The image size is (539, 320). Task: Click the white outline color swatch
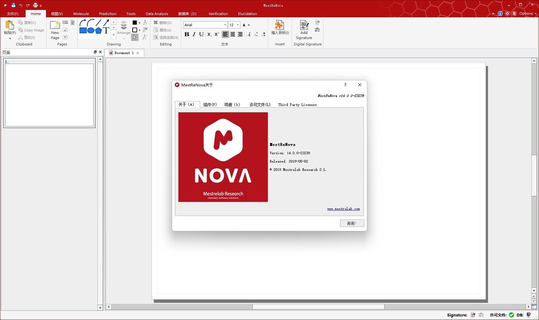click(x=135, y=30)
